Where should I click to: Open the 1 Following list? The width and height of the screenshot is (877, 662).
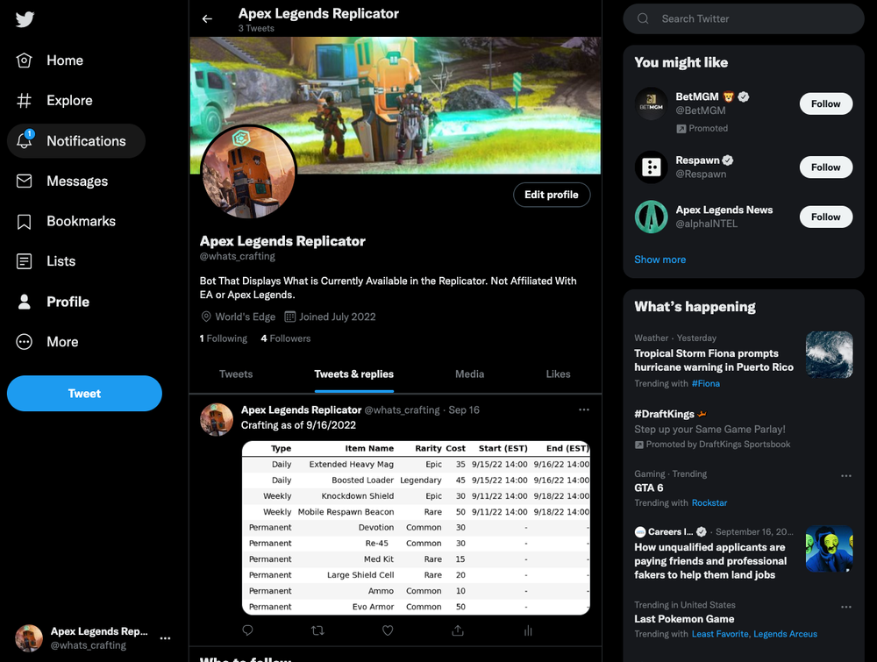pos(223,338)
